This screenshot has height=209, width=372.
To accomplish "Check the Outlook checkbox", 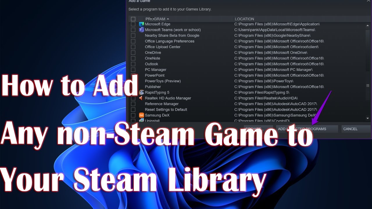I will [133, 64].
